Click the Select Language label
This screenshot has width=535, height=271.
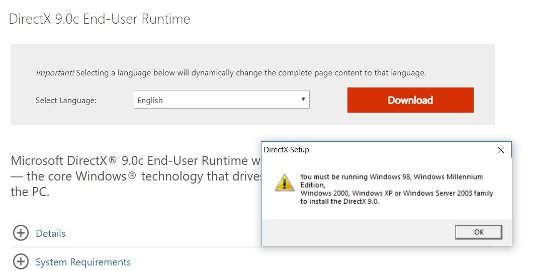click(x=66, y=101)
